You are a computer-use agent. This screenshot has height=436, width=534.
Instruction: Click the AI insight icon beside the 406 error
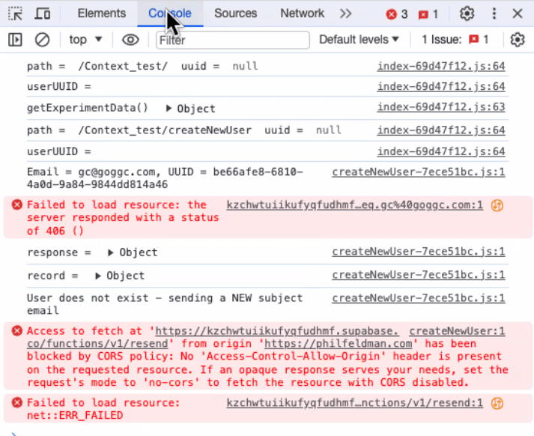tap(497, 205)
